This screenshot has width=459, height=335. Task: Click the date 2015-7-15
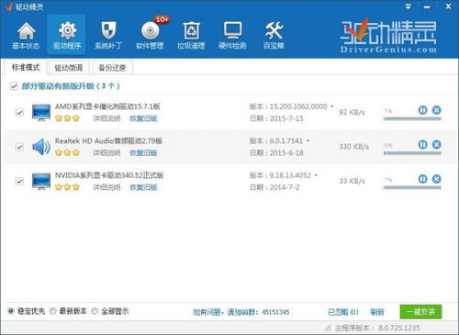click(286, 118)
